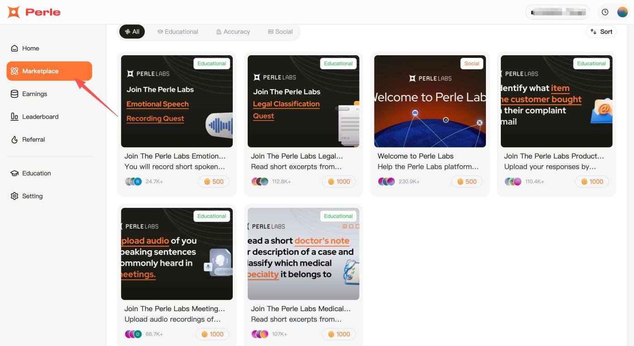Click participant avatars on Welcome to Perle Labs card
The image size is (634, 346).
tap(386, 182)
